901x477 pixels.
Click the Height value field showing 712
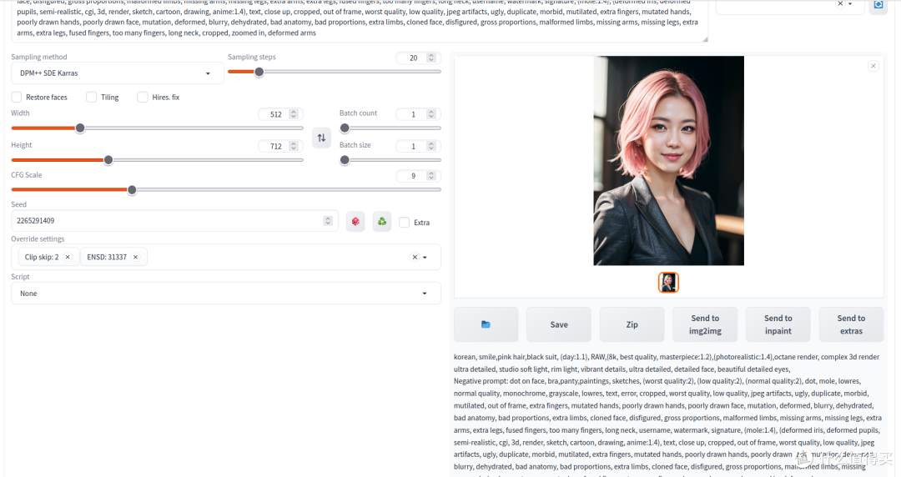click(280, 147)
